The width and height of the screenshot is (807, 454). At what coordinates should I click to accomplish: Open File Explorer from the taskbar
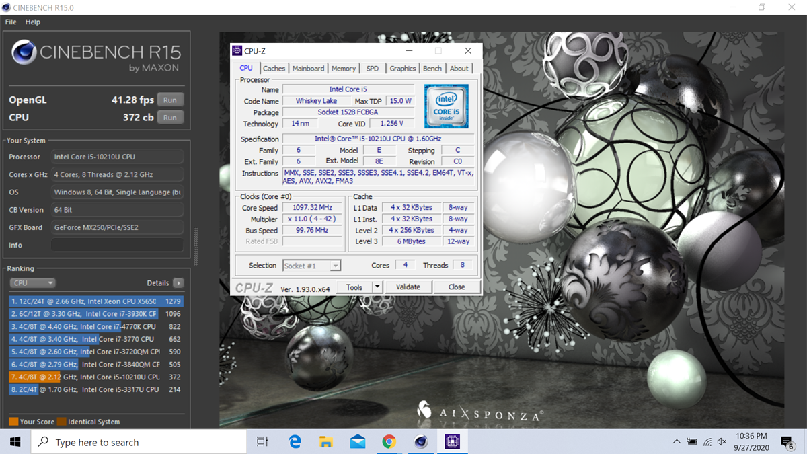(x=326, y=442)
